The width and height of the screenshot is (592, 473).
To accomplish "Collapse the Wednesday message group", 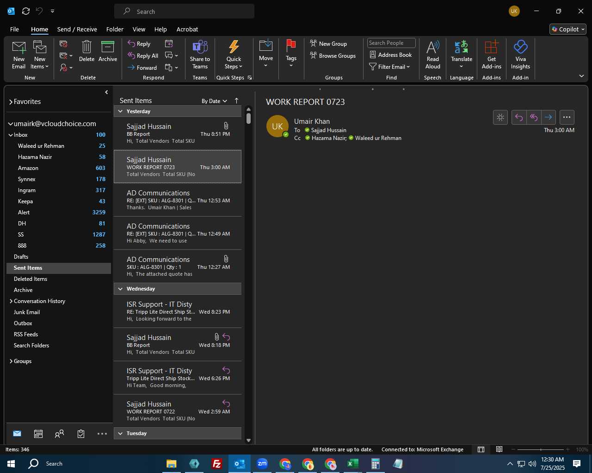I will [120, 289].
